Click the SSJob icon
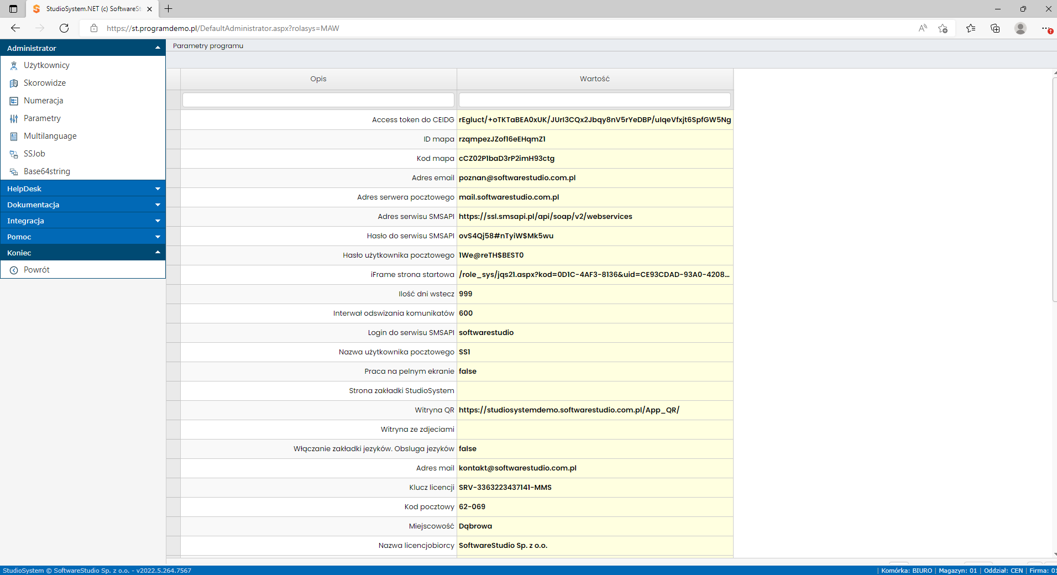 click(x=14, y=154)
